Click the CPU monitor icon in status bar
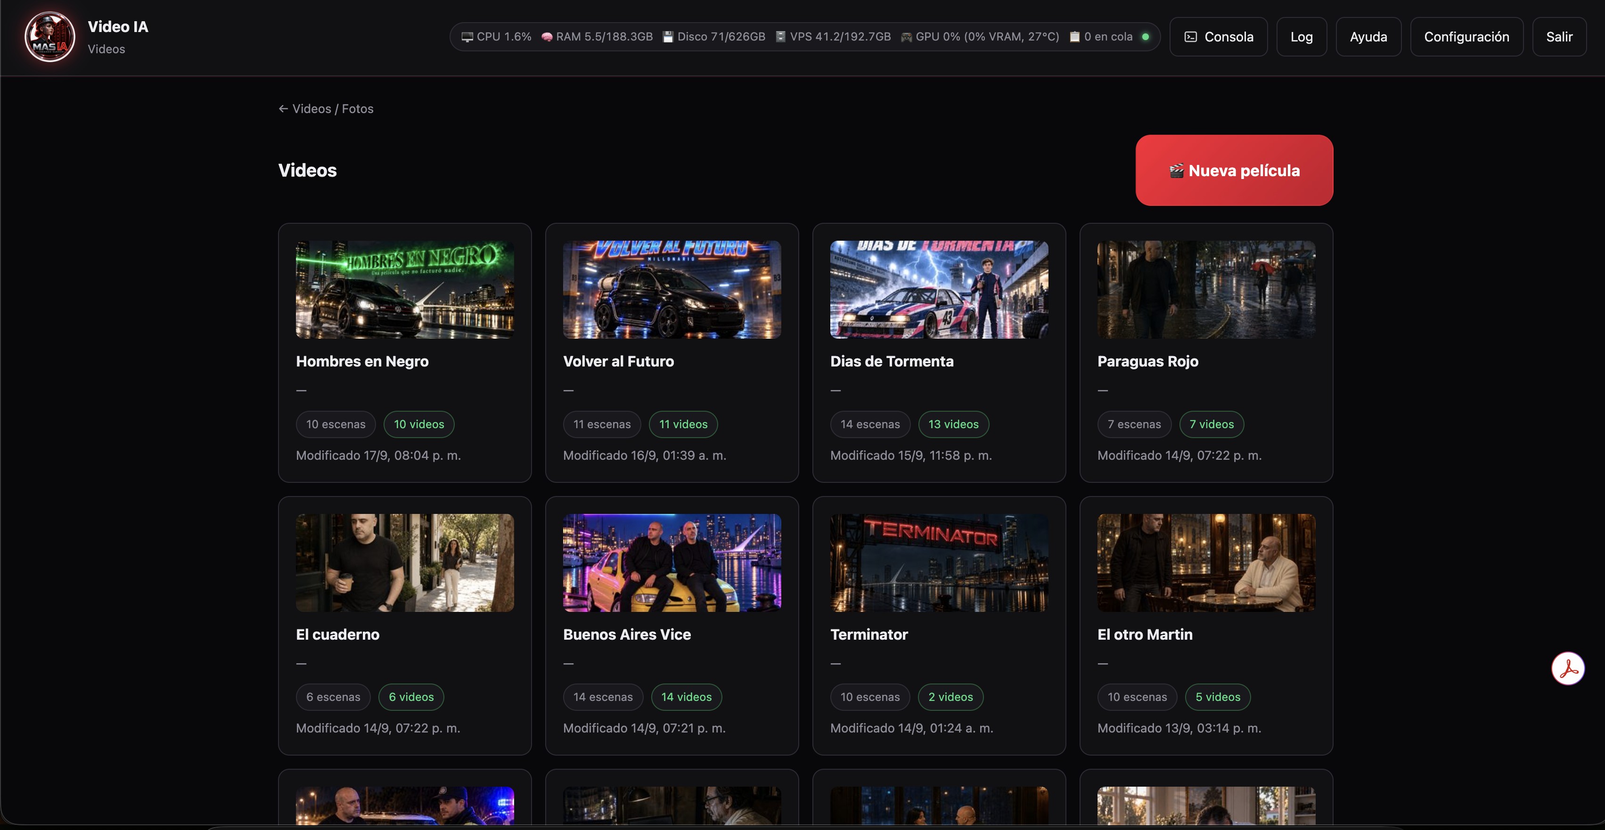This screenshot has height=830, width=1605. point(467,37)
